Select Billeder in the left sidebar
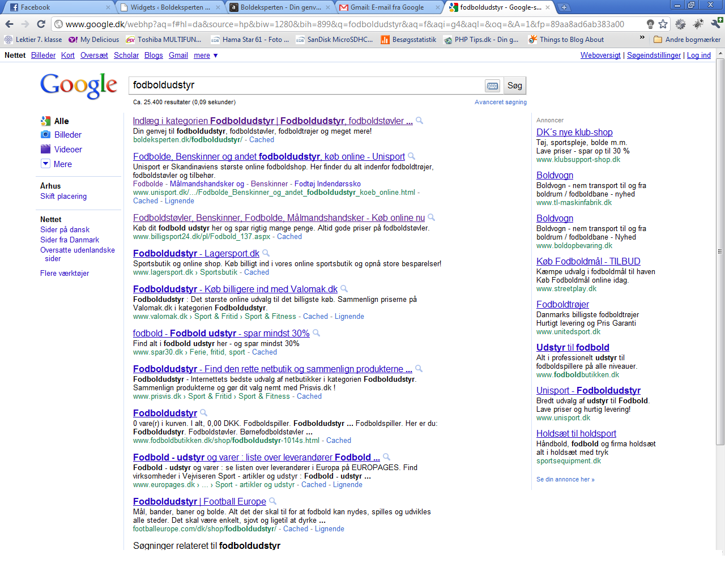The image size is (725, 580). [x=61, y=135]
